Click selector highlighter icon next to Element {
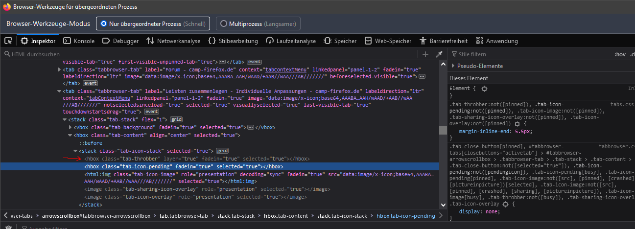 tap(484, 89)
